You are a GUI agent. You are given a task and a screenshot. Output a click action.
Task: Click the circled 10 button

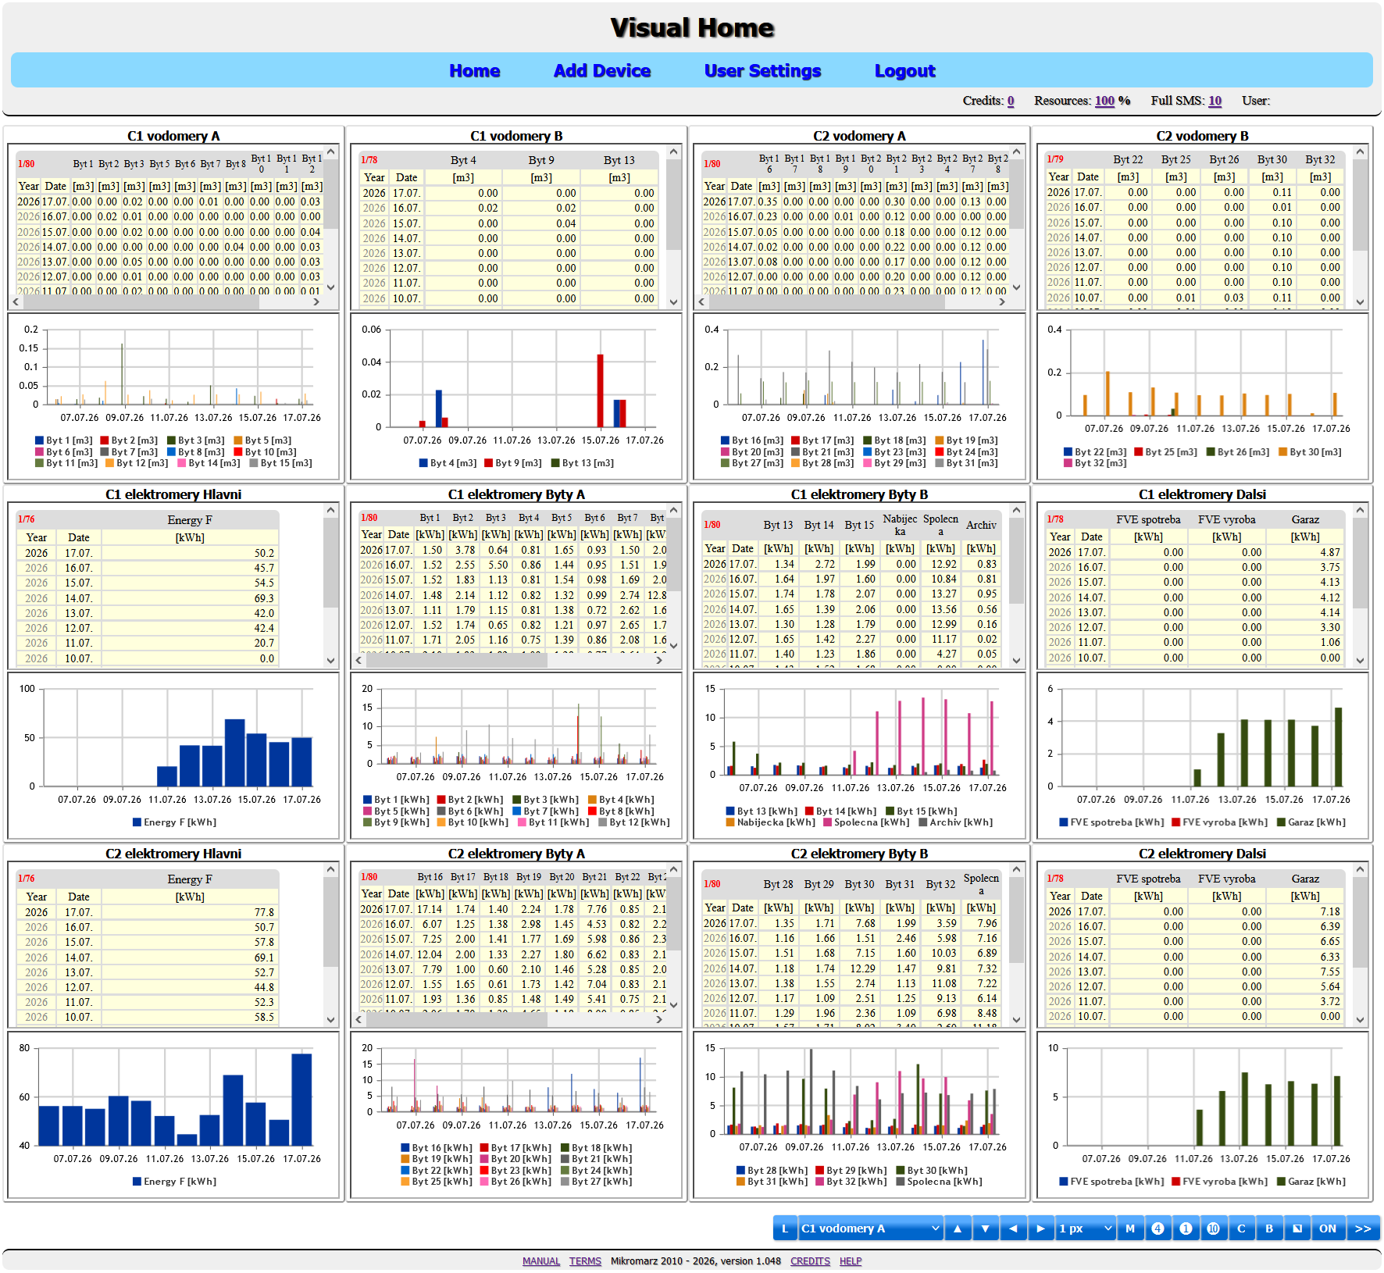[1214, 1228]
